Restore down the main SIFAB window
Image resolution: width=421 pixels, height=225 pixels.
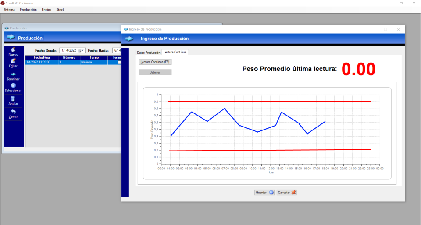401,3
